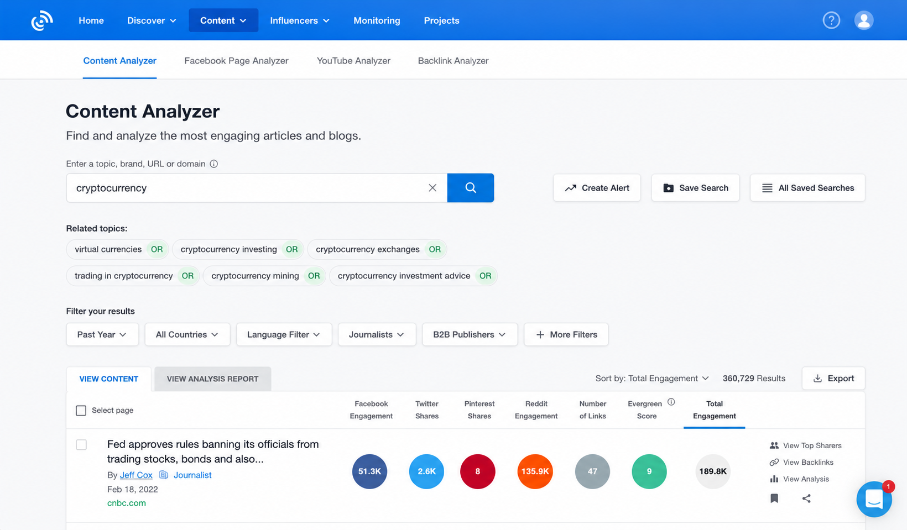This screenshot has height=530, width=907.
Task: Add OR for cryptocurrency investment advice topic
Action: pyautogui.click(x=485, y=276)
